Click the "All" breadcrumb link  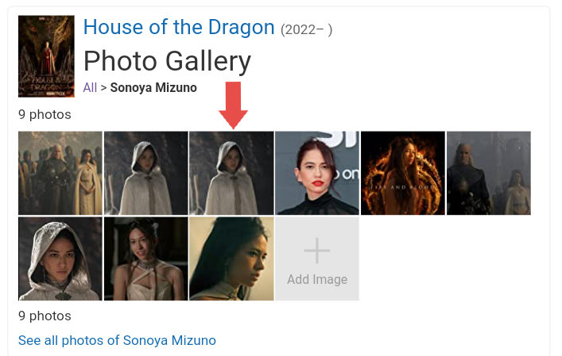tap(90, 87)
